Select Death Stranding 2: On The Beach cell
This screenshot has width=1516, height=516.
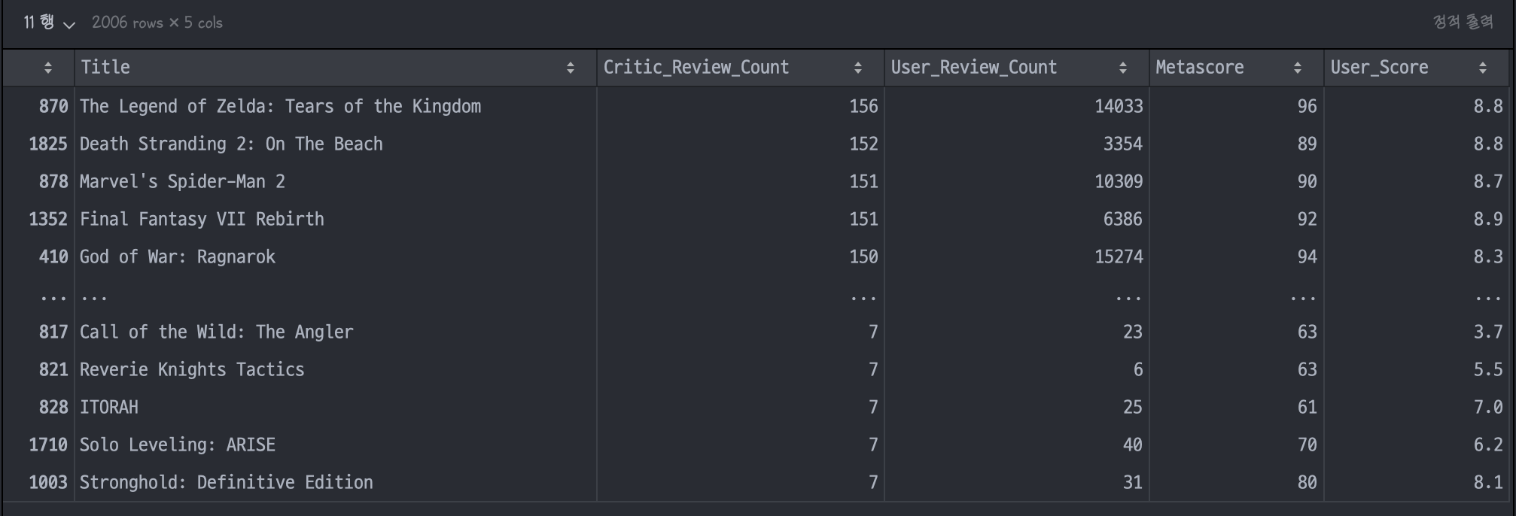point(335,144)
